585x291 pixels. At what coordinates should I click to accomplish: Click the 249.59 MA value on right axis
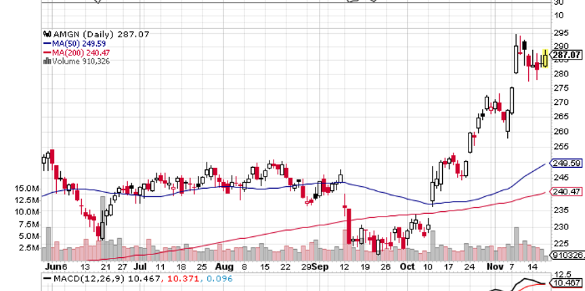point(568,163)
